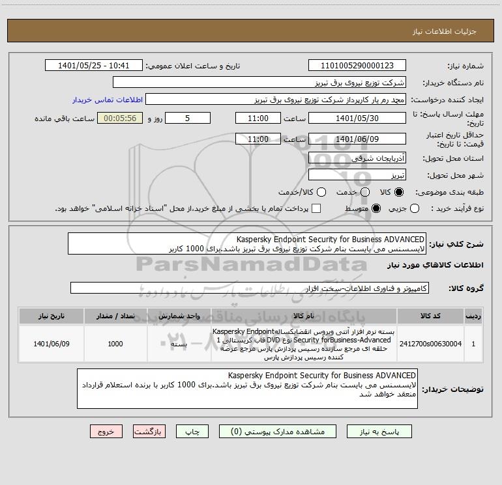Screen dimensions: 502x485
Task: Click the جزئیات اطلاعات نیاز header title
Action: (445, 31)
